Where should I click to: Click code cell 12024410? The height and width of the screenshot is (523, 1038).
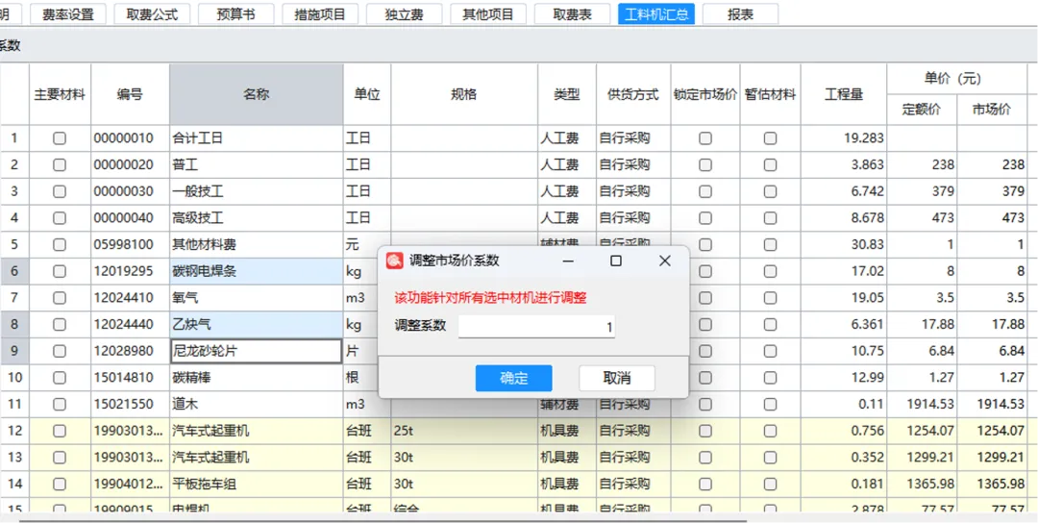[x=131, y=298]
